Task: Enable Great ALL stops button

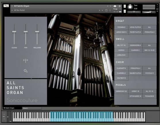Action: click(149, 27)
